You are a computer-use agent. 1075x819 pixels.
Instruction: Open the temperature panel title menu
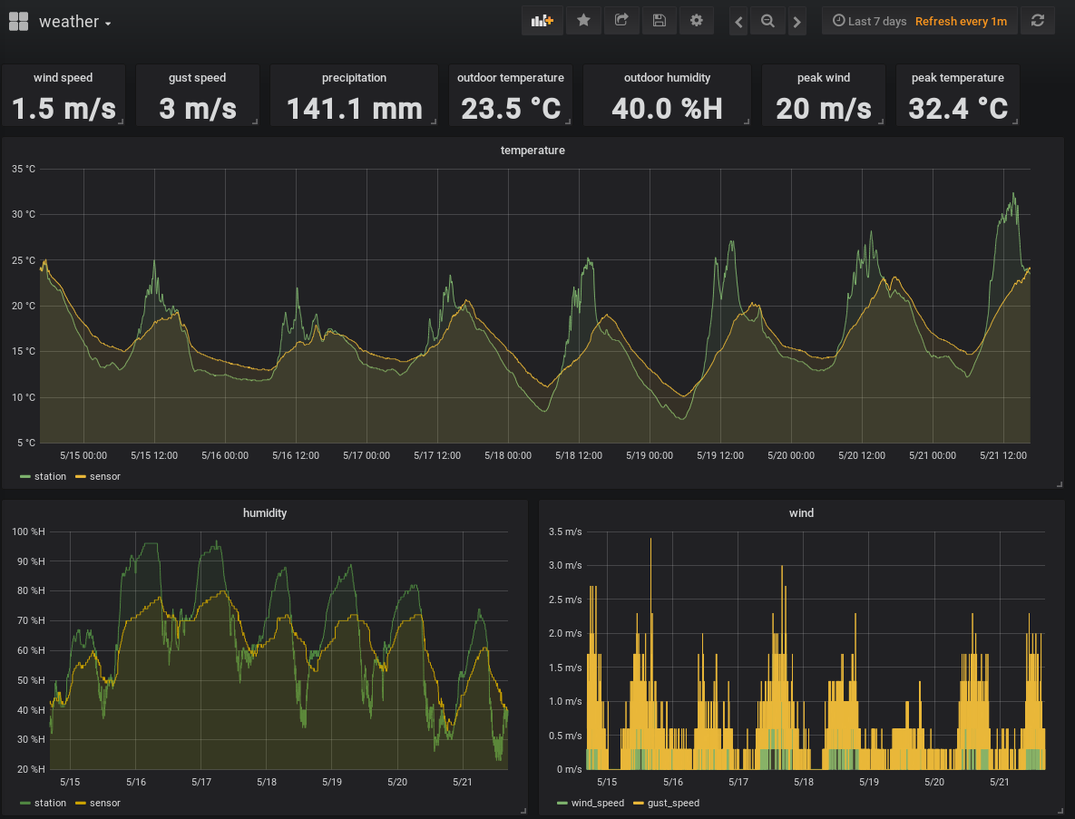tap(533, 150)
